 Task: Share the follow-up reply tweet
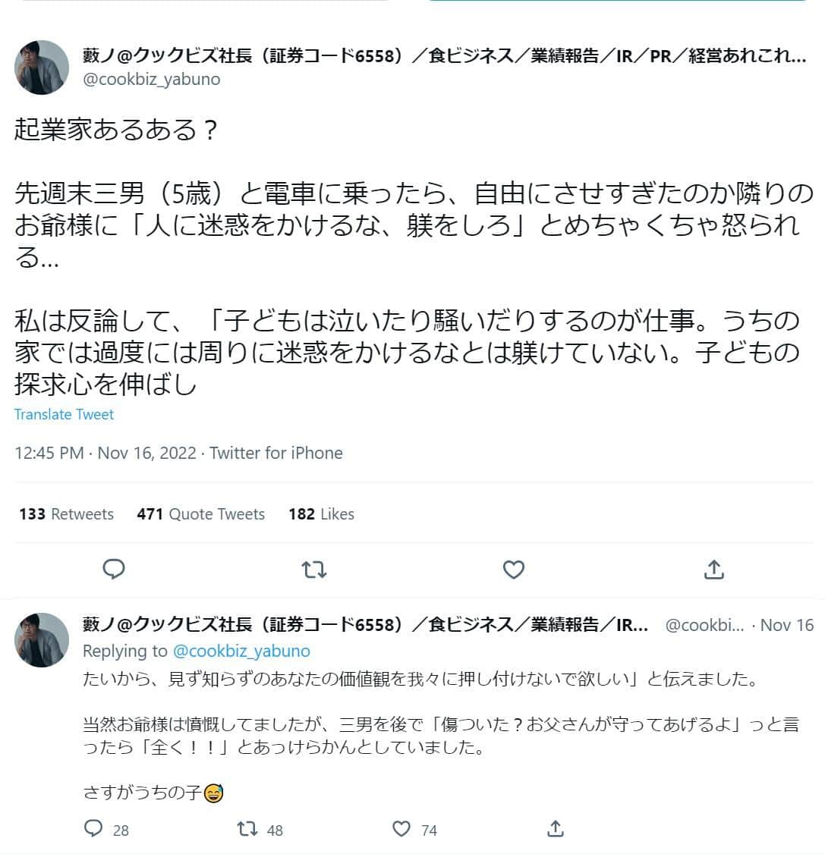[x=556, y=829]
